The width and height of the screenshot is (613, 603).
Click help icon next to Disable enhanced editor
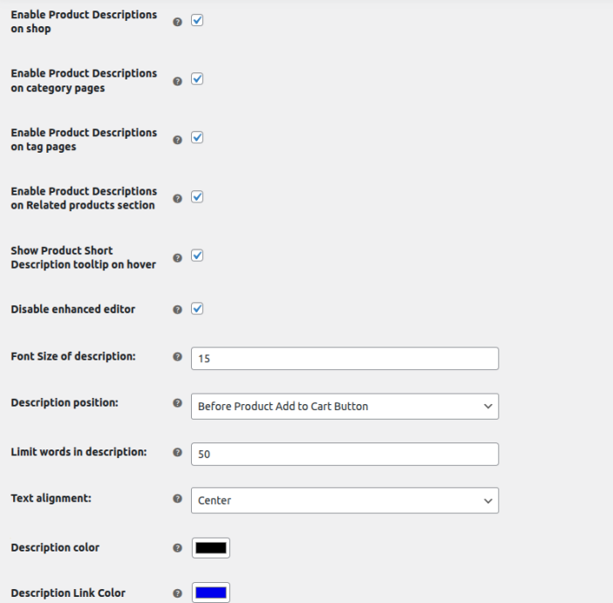(178, 310)
